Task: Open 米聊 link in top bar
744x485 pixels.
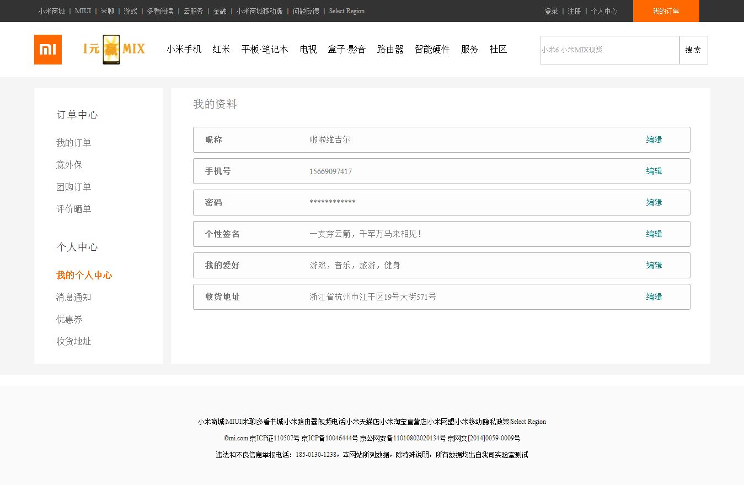Action: (x=107, y=11)
